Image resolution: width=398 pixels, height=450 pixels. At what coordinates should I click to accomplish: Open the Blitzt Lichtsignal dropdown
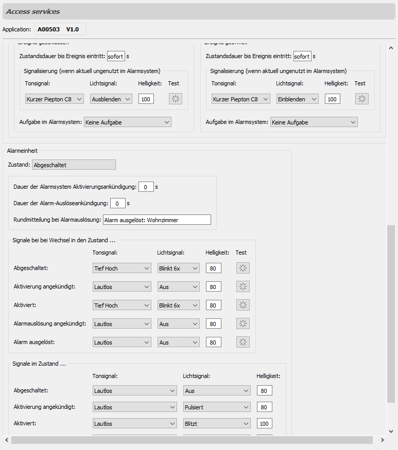(217, 424)
